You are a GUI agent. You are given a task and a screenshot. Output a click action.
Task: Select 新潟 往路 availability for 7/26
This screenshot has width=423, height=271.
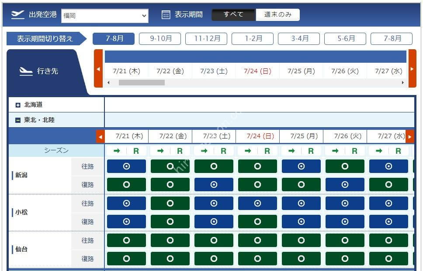pyautogui.click(x=345, y=166)
